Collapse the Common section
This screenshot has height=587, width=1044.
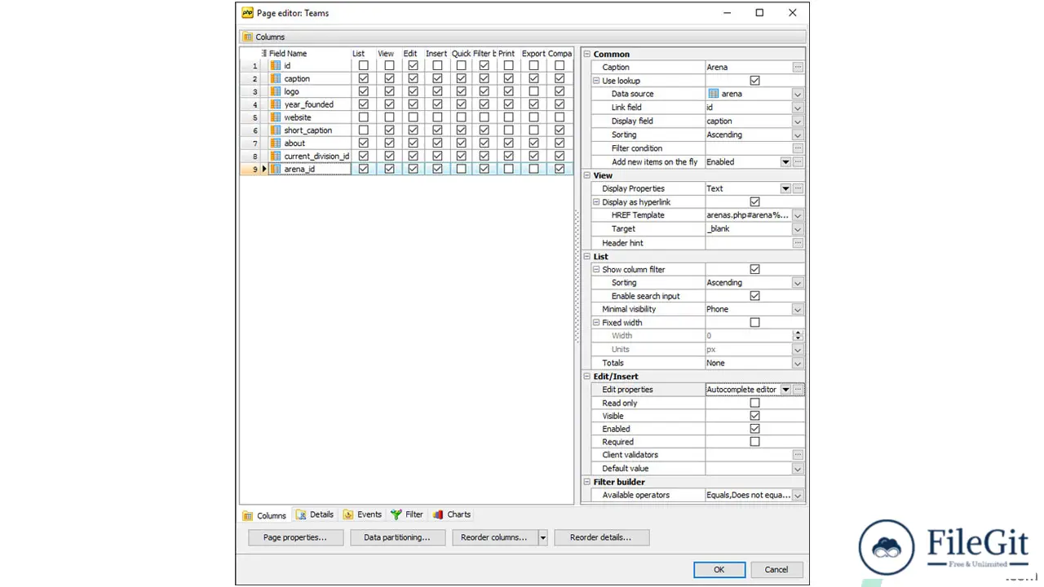[x=586, y=54]
